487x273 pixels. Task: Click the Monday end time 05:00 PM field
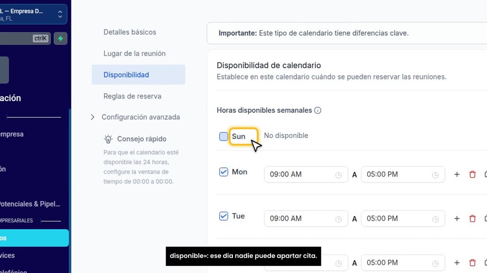[403, 174]
